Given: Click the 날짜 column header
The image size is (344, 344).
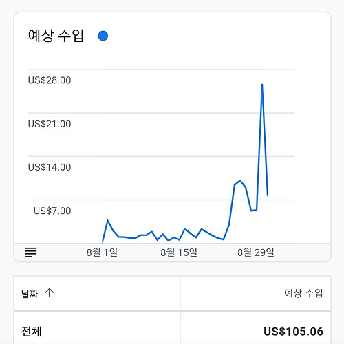Looking at the screenshot, I should [x=30, y=294].
